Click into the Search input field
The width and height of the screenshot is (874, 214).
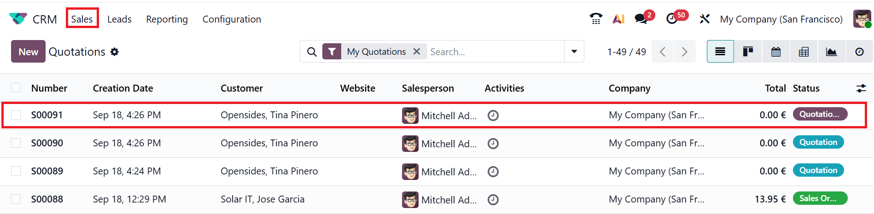point(495,52)
